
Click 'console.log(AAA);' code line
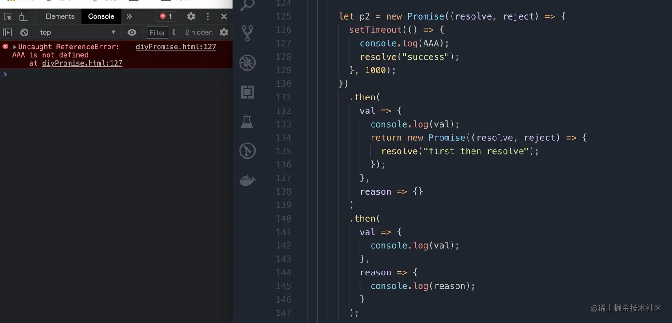click(x=404, y=43)
